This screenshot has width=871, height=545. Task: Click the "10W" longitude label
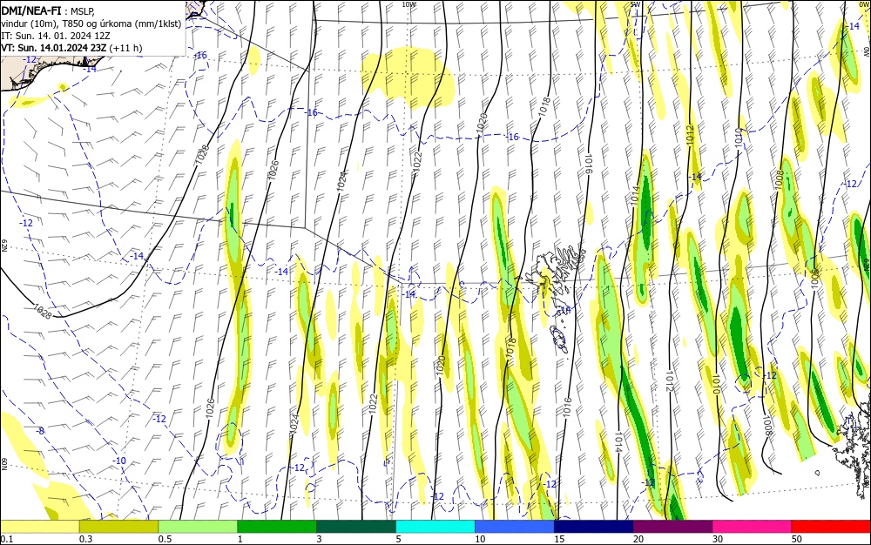tap(408, 3)
